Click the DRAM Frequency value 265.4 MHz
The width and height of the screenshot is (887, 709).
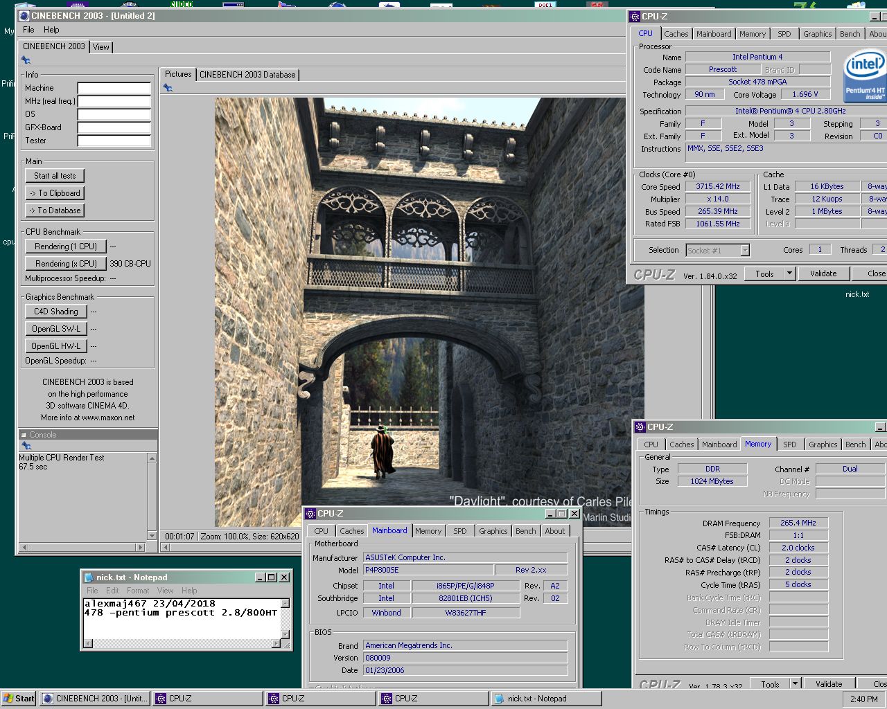(x=798, y=523)
